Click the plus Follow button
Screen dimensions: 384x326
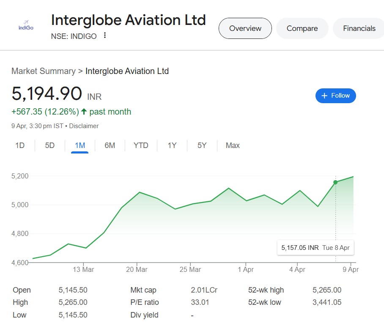(335, 96)
